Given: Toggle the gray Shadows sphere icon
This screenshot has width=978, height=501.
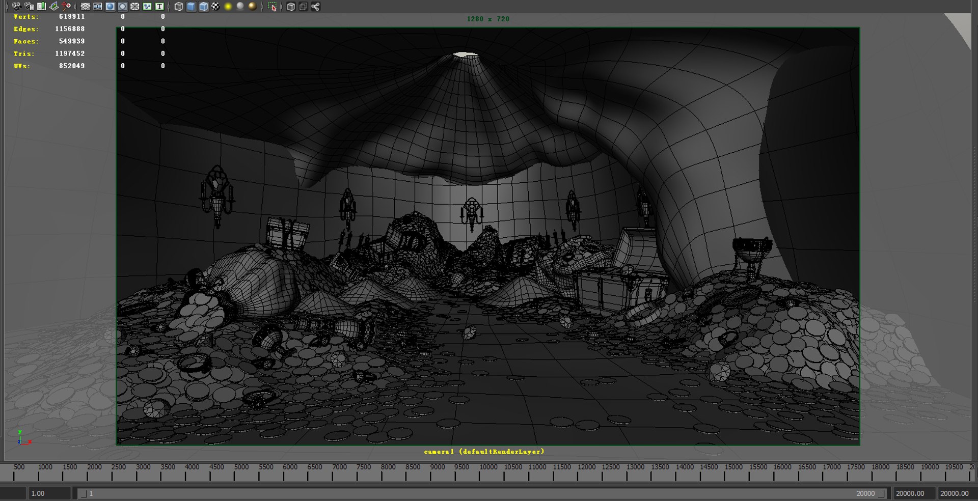Looking at the screenshot, I should coord(240,6).
